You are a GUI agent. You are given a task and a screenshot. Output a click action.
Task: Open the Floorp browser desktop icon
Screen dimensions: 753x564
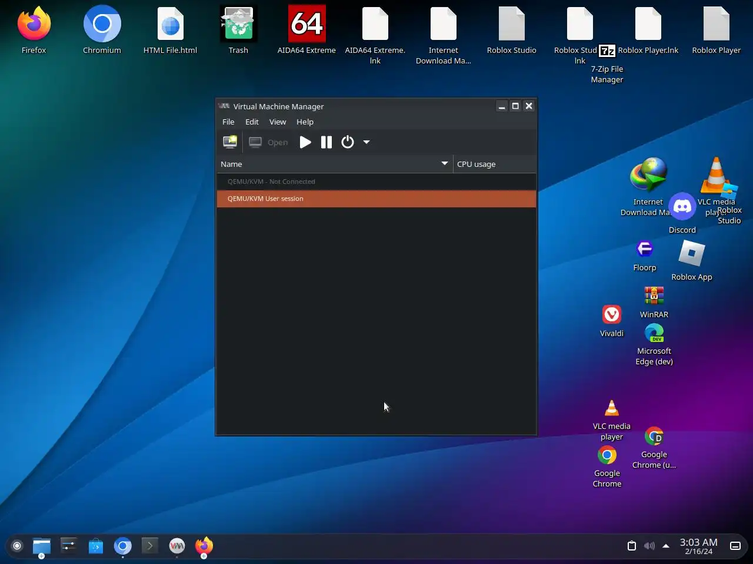pyautogui.click(x=645, y=249)
